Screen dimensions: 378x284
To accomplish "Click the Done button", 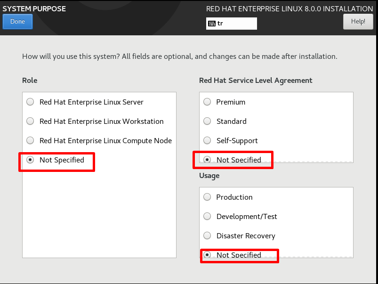I will coord(17,22).
